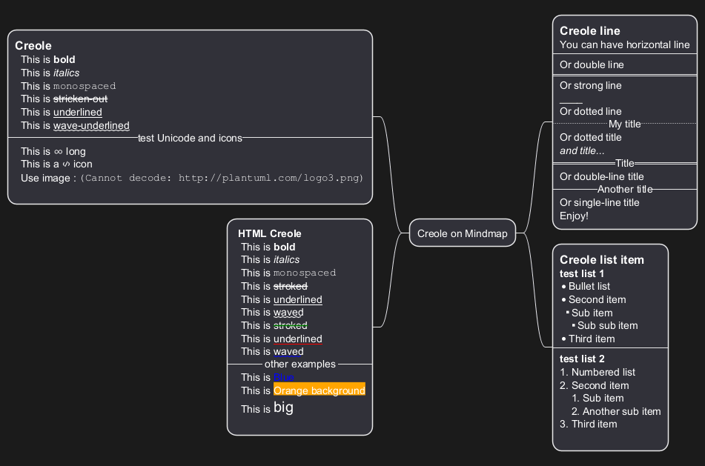Click the "Creole list item" node title
The width and height of the screenshot is (705, 466).
coord(601,260)
